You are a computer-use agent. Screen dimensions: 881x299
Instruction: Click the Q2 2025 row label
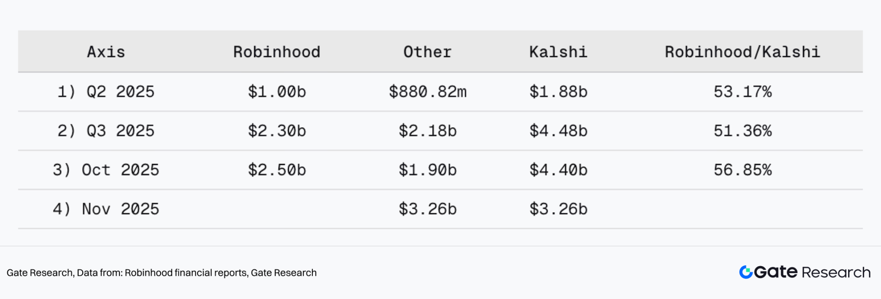(x=106, y=92)
